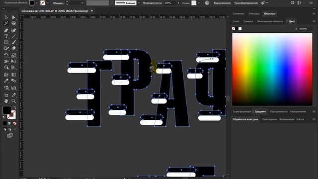Select the Slice tool
The width and height of the screenshot is (318, 179).
click(x=13, y=95)
